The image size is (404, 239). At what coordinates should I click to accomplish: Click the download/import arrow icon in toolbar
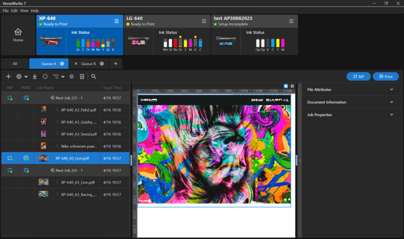click(x=35, y=76)
